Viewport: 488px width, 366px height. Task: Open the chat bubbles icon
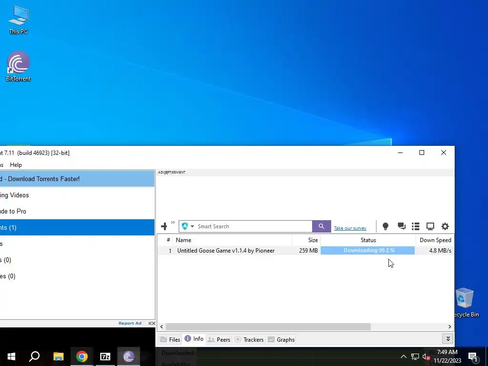click(x=401, y=226)
